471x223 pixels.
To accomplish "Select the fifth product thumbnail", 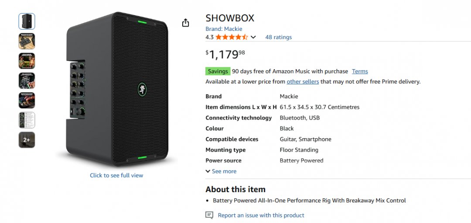I will pos(27,100).
